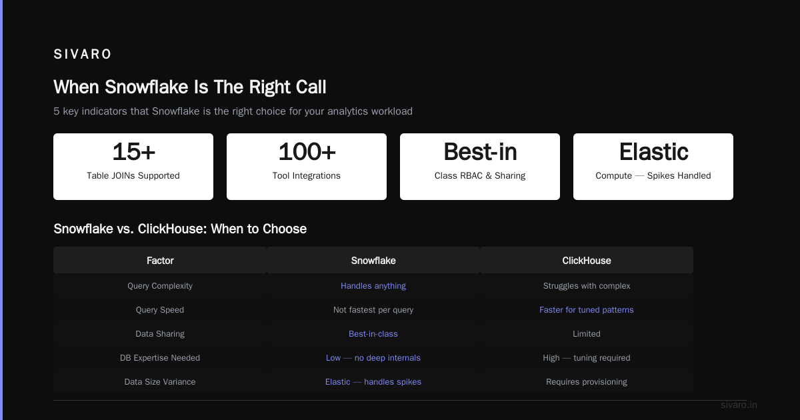Click the Best-in-class cell under Snowflake
Screen dimensions: 800x420
[x=373, y=333]
